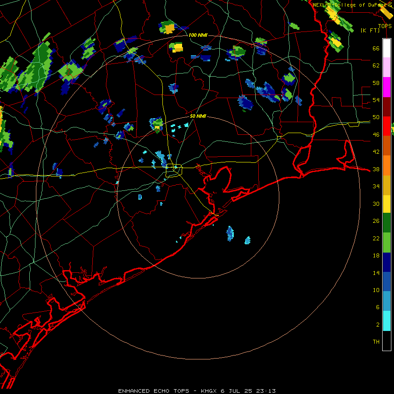Select the bright orange legend color band
This screenshot has width=394, height=394.
pos(387,165)
